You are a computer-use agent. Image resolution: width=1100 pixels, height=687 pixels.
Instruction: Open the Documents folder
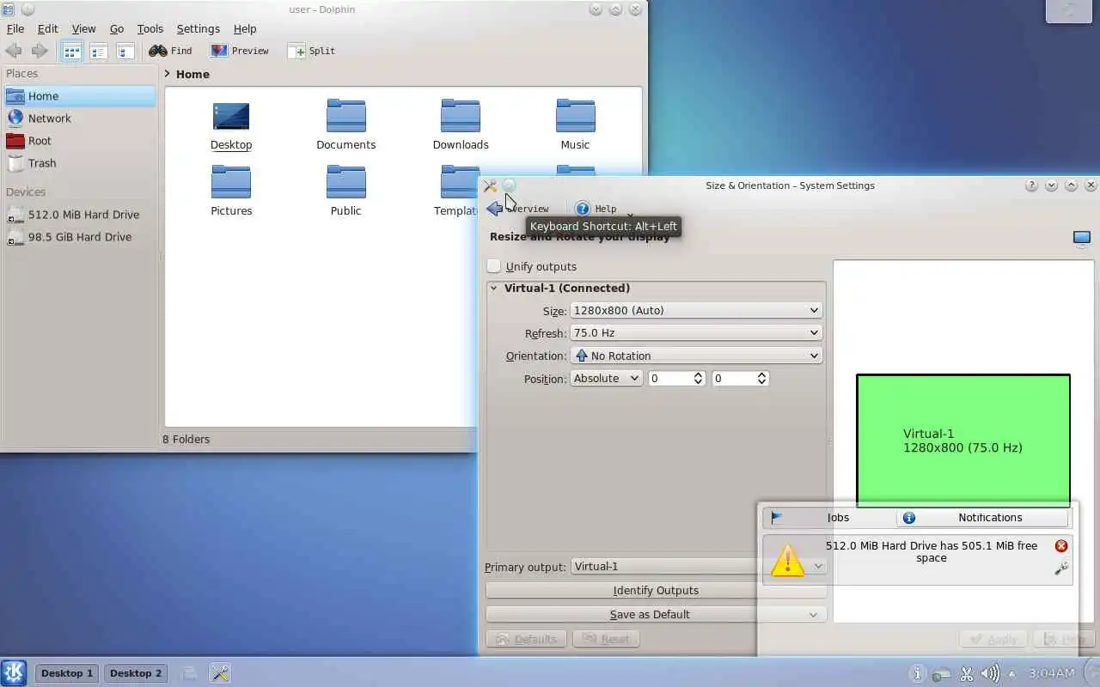coord(345,125)
